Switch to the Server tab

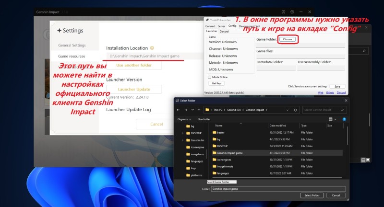(221, 26)
